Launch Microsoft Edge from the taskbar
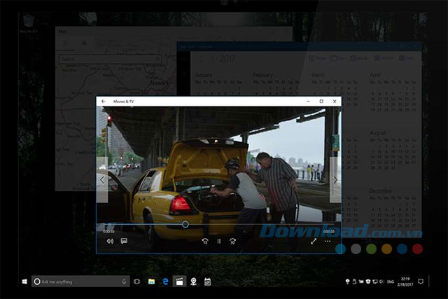The image size is (448, 299). [x=165, y=281]
